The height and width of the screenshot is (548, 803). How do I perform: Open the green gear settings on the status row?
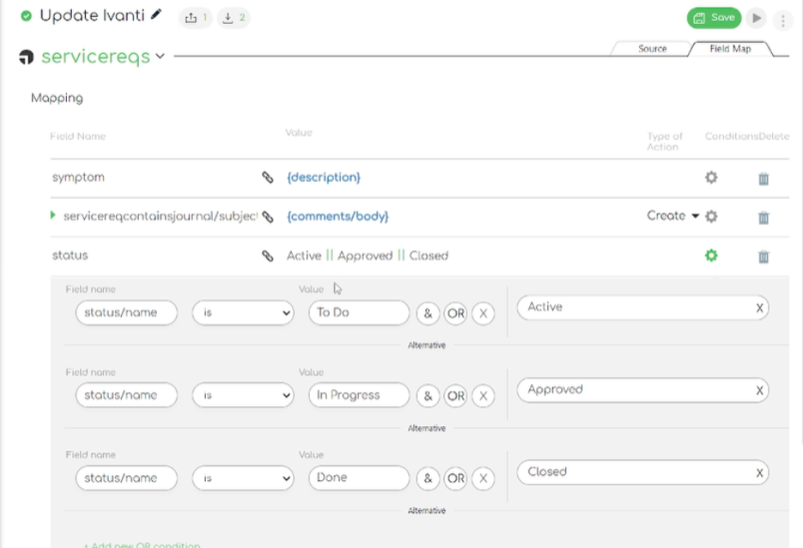pos(710,255)
